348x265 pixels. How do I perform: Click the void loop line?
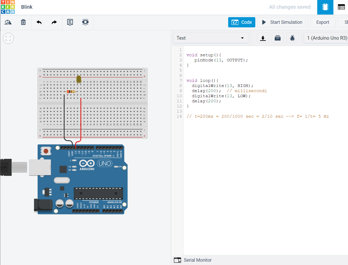tap(202, 81)
